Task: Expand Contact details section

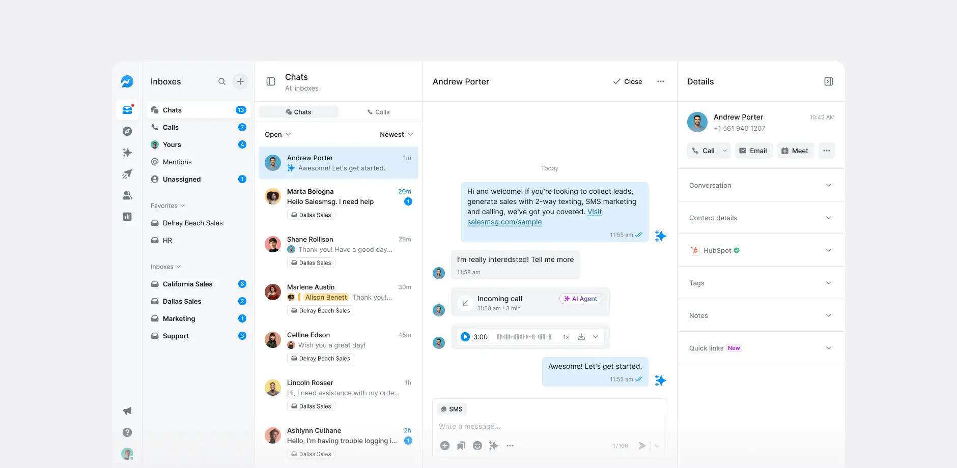Action: tap(761, 218)
